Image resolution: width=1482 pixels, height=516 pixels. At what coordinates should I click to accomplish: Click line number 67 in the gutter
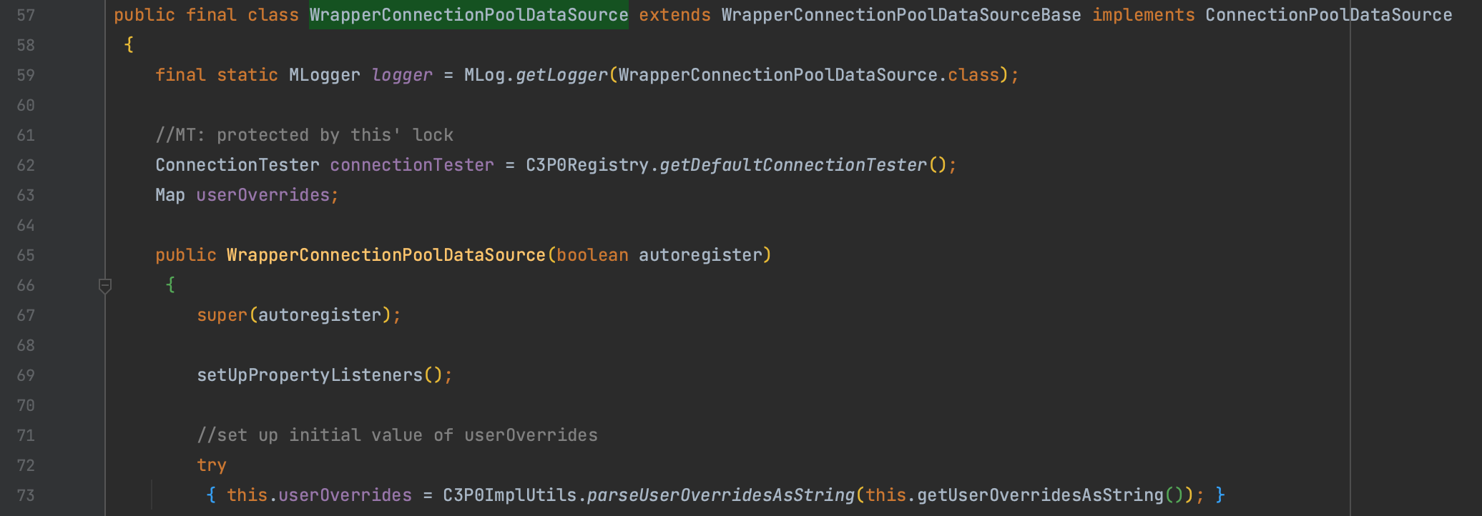pyautogui.click(x=26, y=315)
